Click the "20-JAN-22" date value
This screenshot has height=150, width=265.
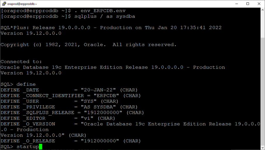pos(98,90)
